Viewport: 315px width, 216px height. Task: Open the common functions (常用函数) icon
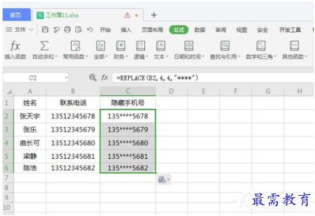coord(76,46)
